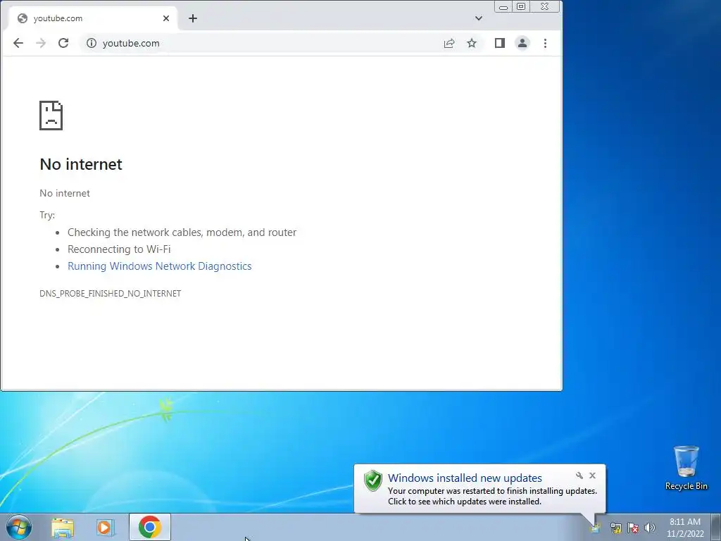721x541 pixels.
Task: Go back using Chrome's back arrow
Action: click(18, 43)
